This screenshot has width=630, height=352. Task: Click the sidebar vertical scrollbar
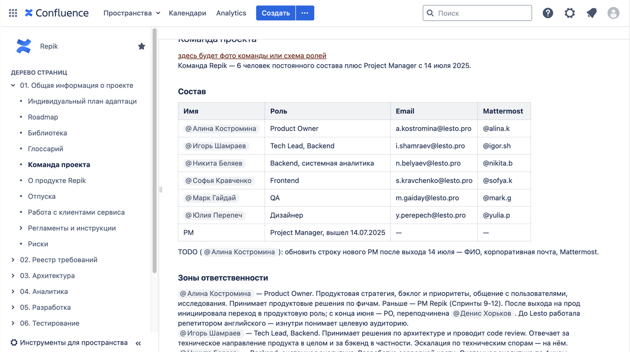click(154, 150)
